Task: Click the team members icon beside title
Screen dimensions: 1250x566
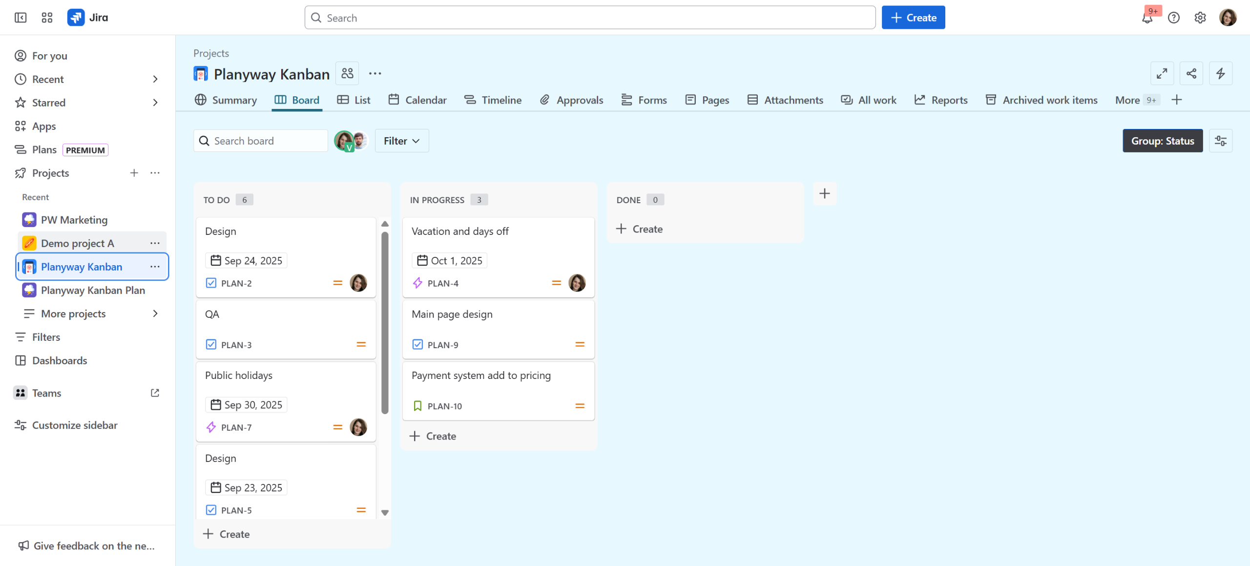Action: (347, 73)
